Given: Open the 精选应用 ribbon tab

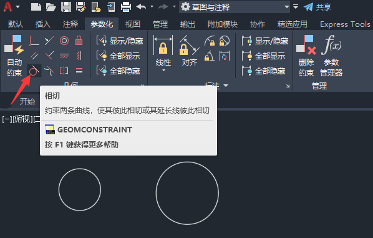Looking at the screenshot, I should (x=293, y=24).
